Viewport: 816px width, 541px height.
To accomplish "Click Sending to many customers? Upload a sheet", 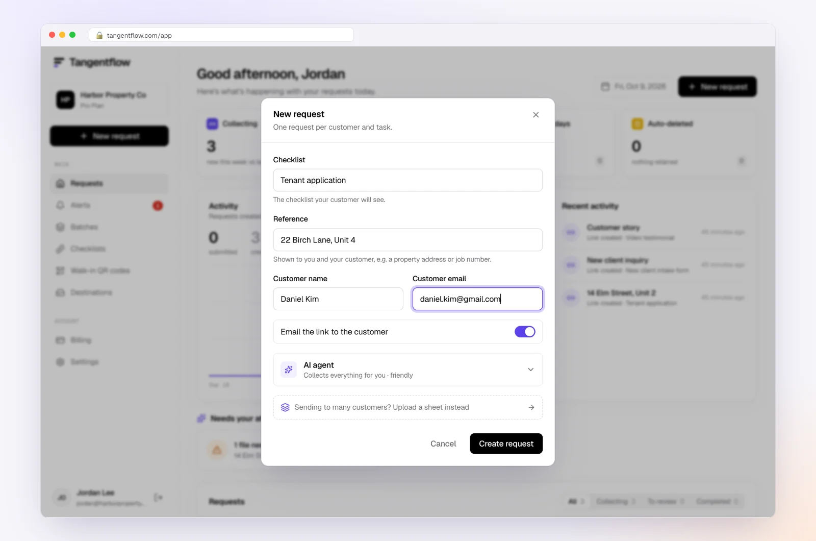I will [407, 407].
